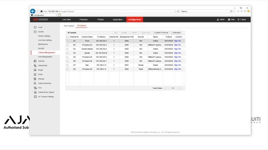Open the connect link for D4 Garden
Viewport: 268px width, 150px height.
[178, 53]
